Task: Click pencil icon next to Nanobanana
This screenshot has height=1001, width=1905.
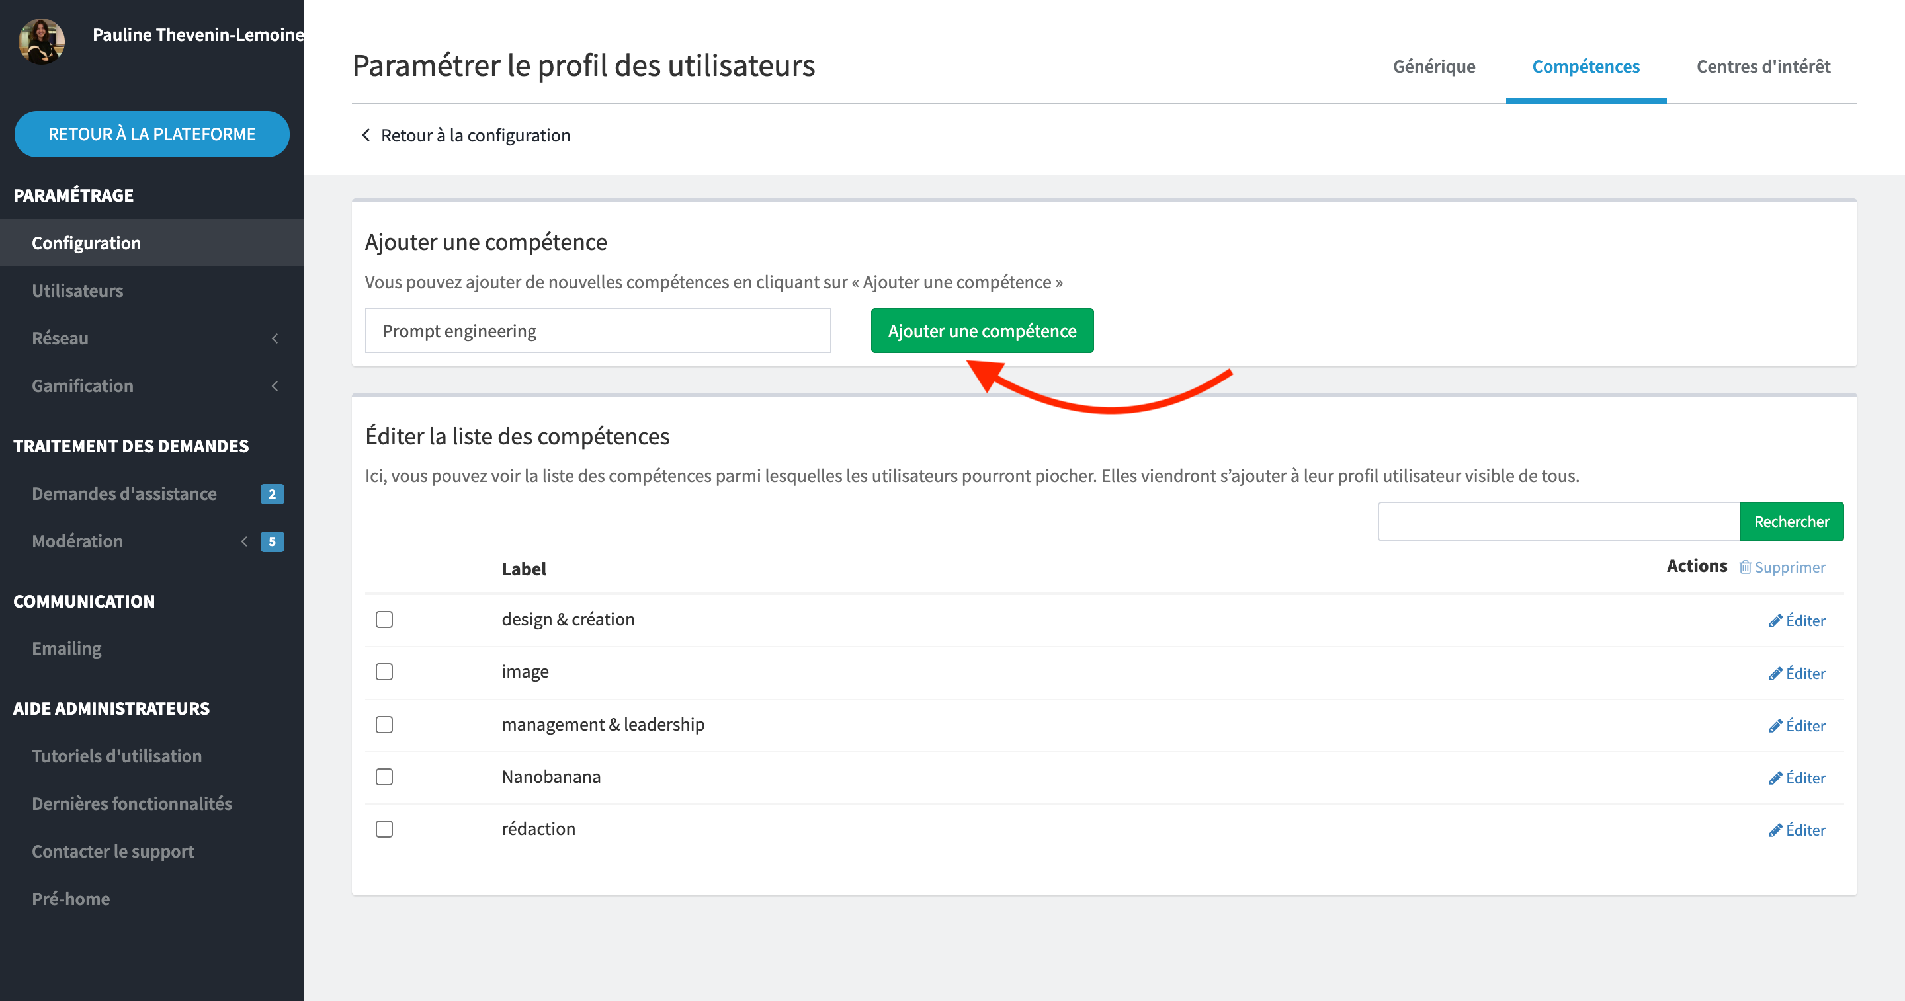Action: pos(1775,778)
